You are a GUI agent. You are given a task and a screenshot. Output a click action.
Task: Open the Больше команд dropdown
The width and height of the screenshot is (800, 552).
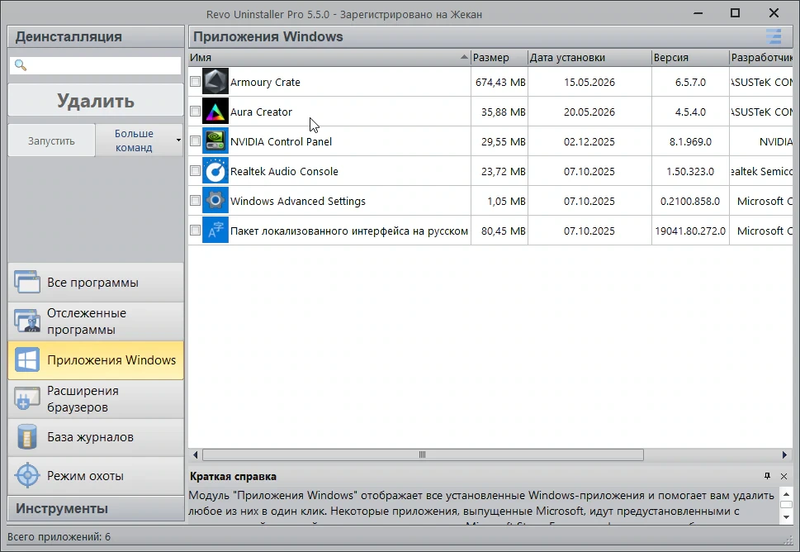point(139,140)
